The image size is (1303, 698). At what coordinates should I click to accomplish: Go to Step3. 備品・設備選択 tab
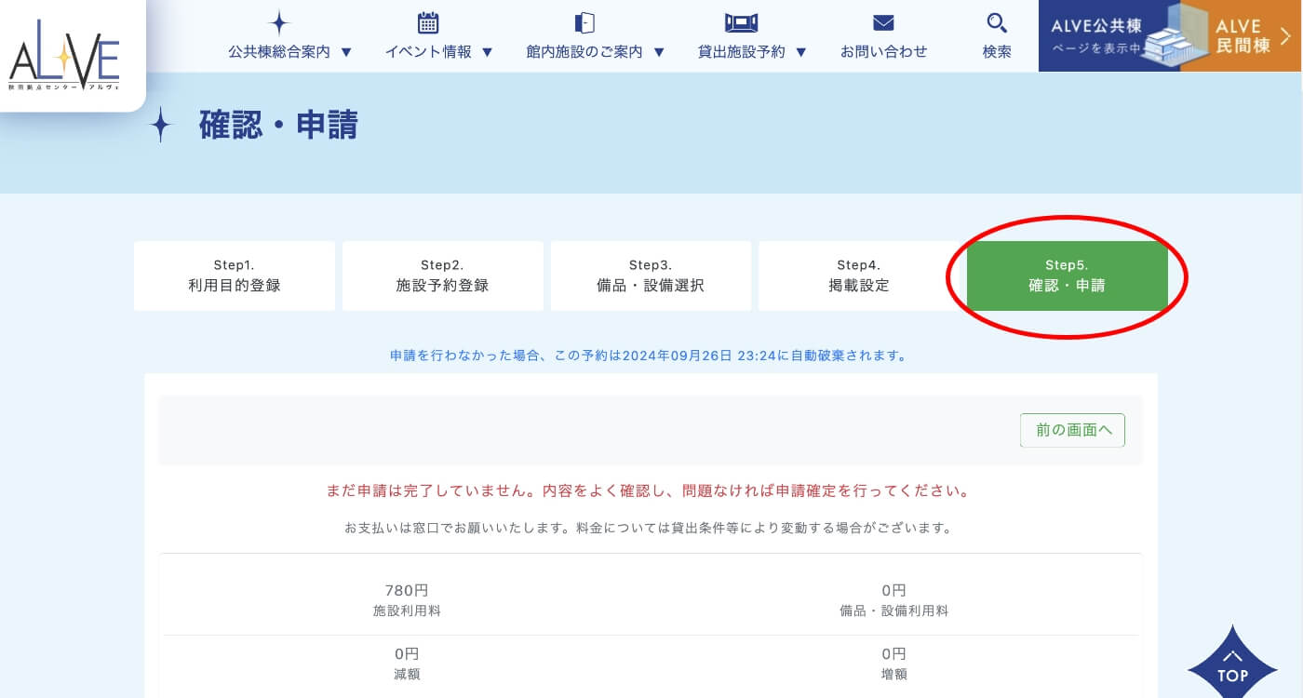coord(651,276)
